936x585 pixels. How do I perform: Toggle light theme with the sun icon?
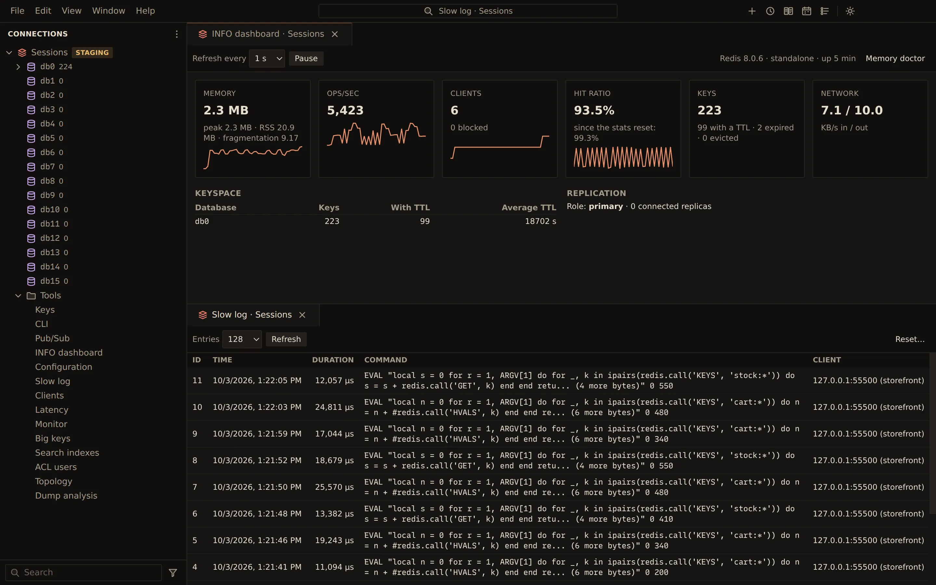coord(850,11)
